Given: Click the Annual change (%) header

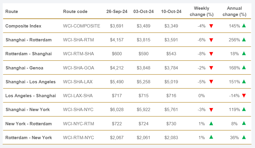Looking at the screenshot, I should click(x=234, y=11).
